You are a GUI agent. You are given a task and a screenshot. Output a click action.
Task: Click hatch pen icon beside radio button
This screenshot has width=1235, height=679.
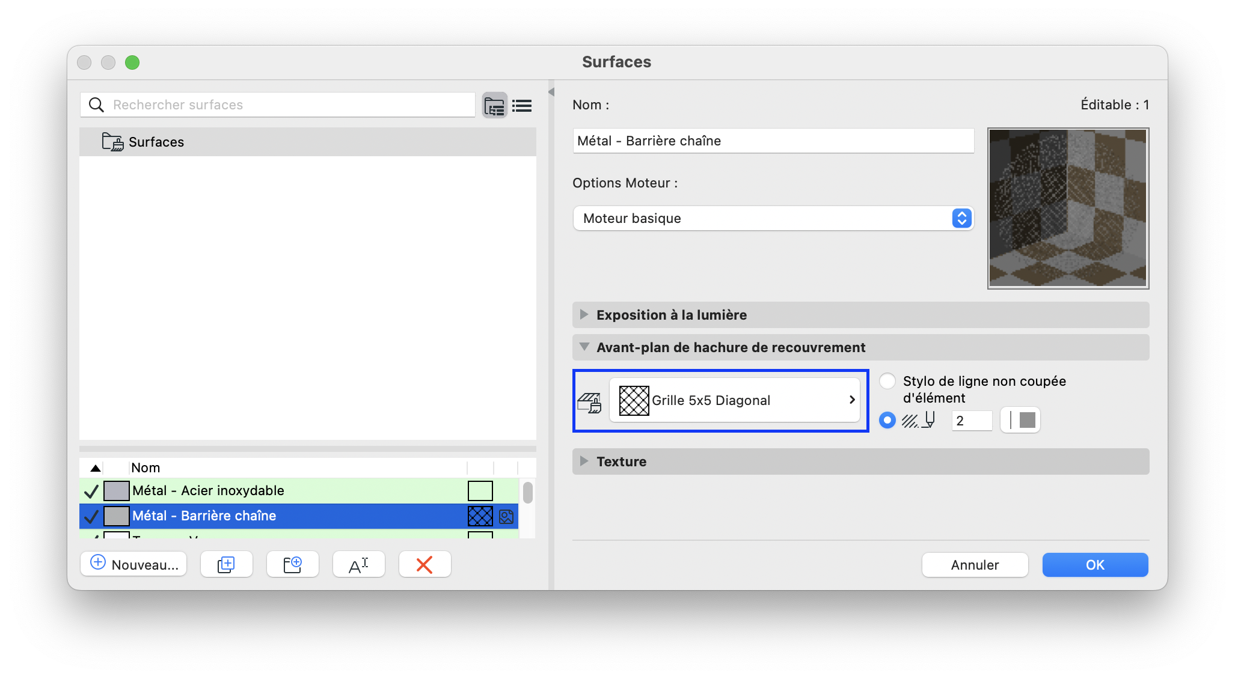click(x=918, y=420)
